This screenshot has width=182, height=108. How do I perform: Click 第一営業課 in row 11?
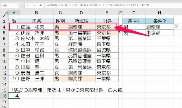pos(81,67)
